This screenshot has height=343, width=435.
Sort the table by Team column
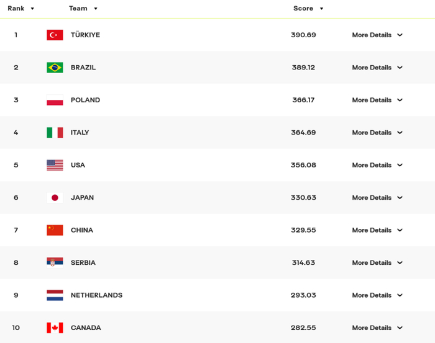[83, 9]
